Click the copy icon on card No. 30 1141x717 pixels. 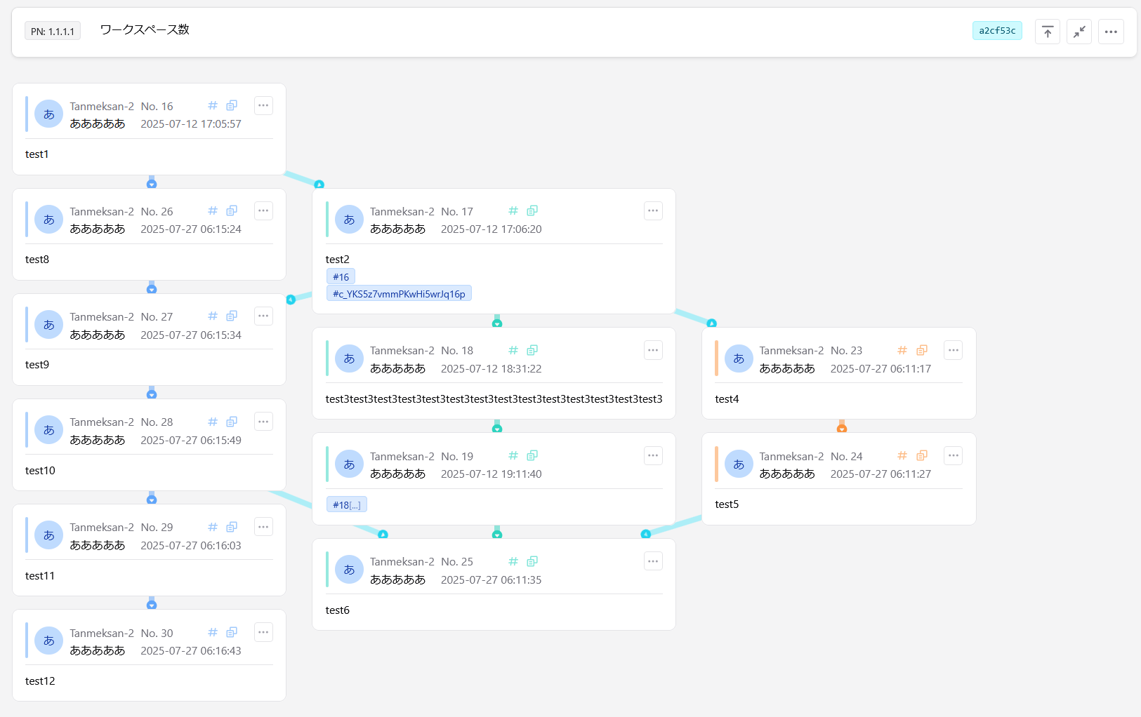[232, 632]
